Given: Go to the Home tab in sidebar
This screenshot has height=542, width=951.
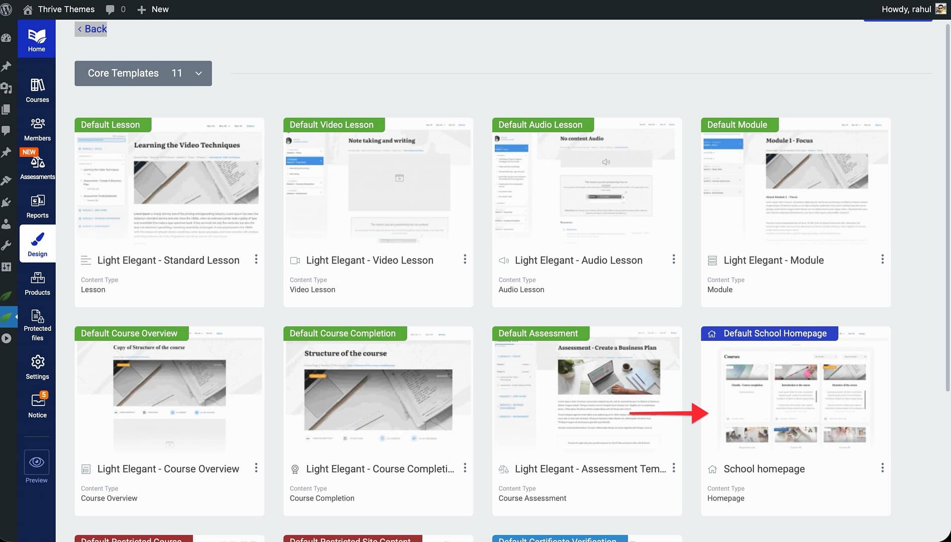Looking at the screenshot, I should (37, 40).
